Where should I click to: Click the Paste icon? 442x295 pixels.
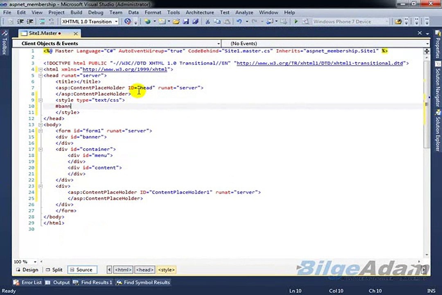click(x=227, y=21)
